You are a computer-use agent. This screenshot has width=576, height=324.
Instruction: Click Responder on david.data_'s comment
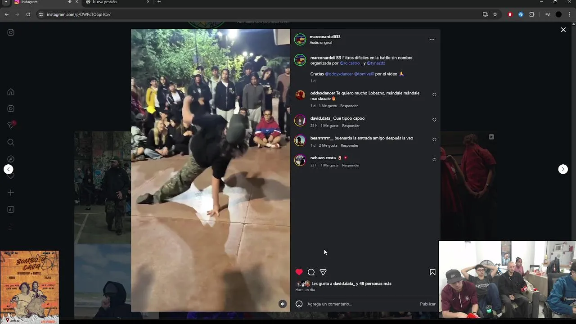tap(351, 126)
